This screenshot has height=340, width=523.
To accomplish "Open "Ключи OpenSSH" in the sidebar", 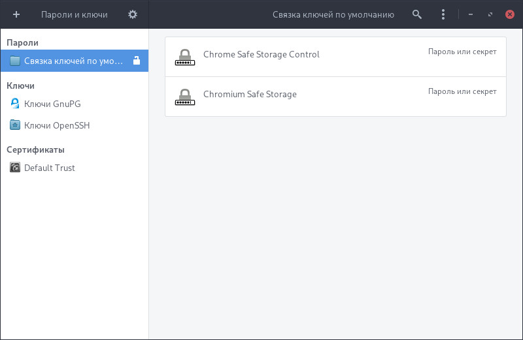I will tap(56, 125).
